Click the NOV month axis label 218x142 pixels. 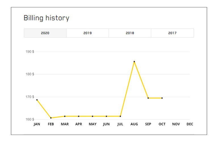pos(176,124)
